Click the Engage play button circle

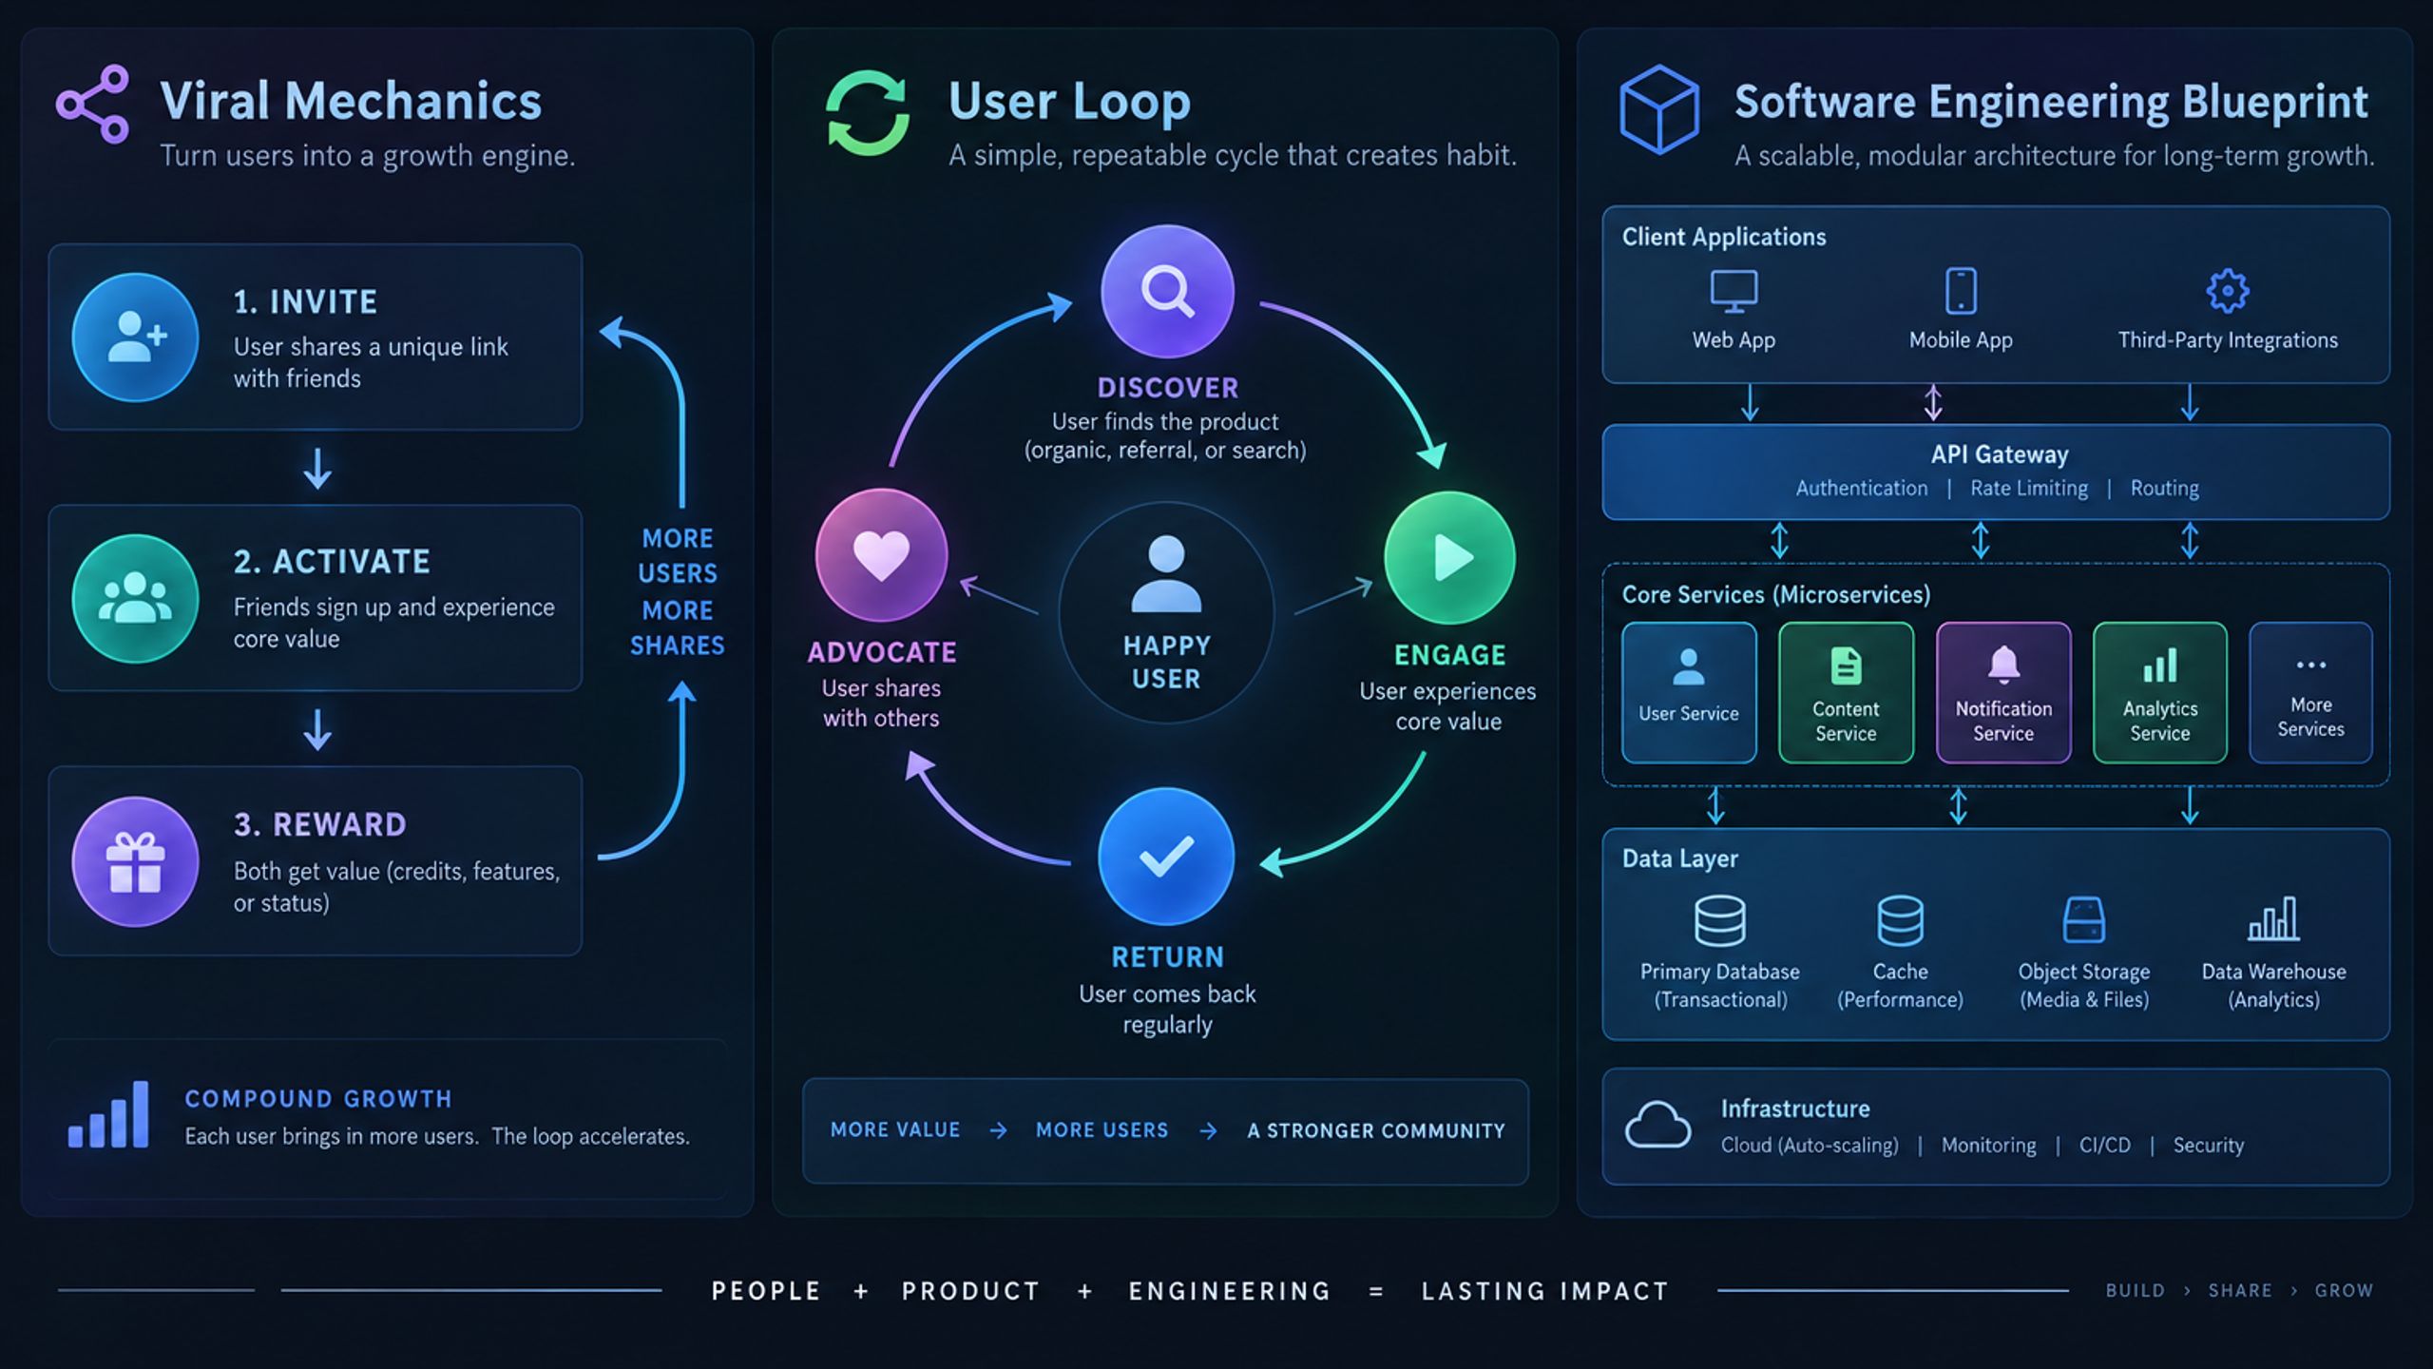click(1449, 557)
